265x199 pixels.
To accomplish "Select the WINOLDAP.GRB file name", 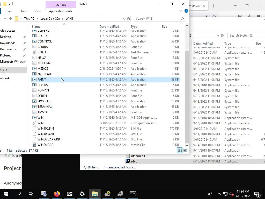I will (48, 139).
